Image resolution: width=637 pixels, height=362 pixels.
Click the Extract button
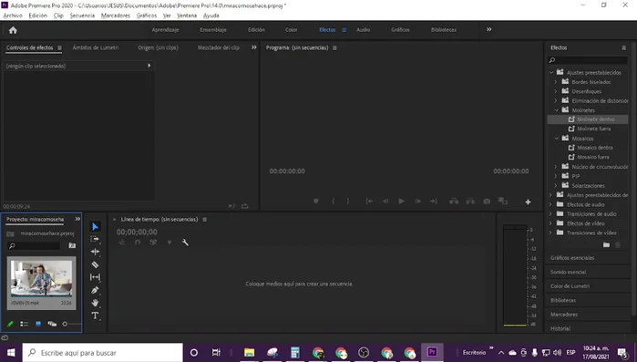470,202
